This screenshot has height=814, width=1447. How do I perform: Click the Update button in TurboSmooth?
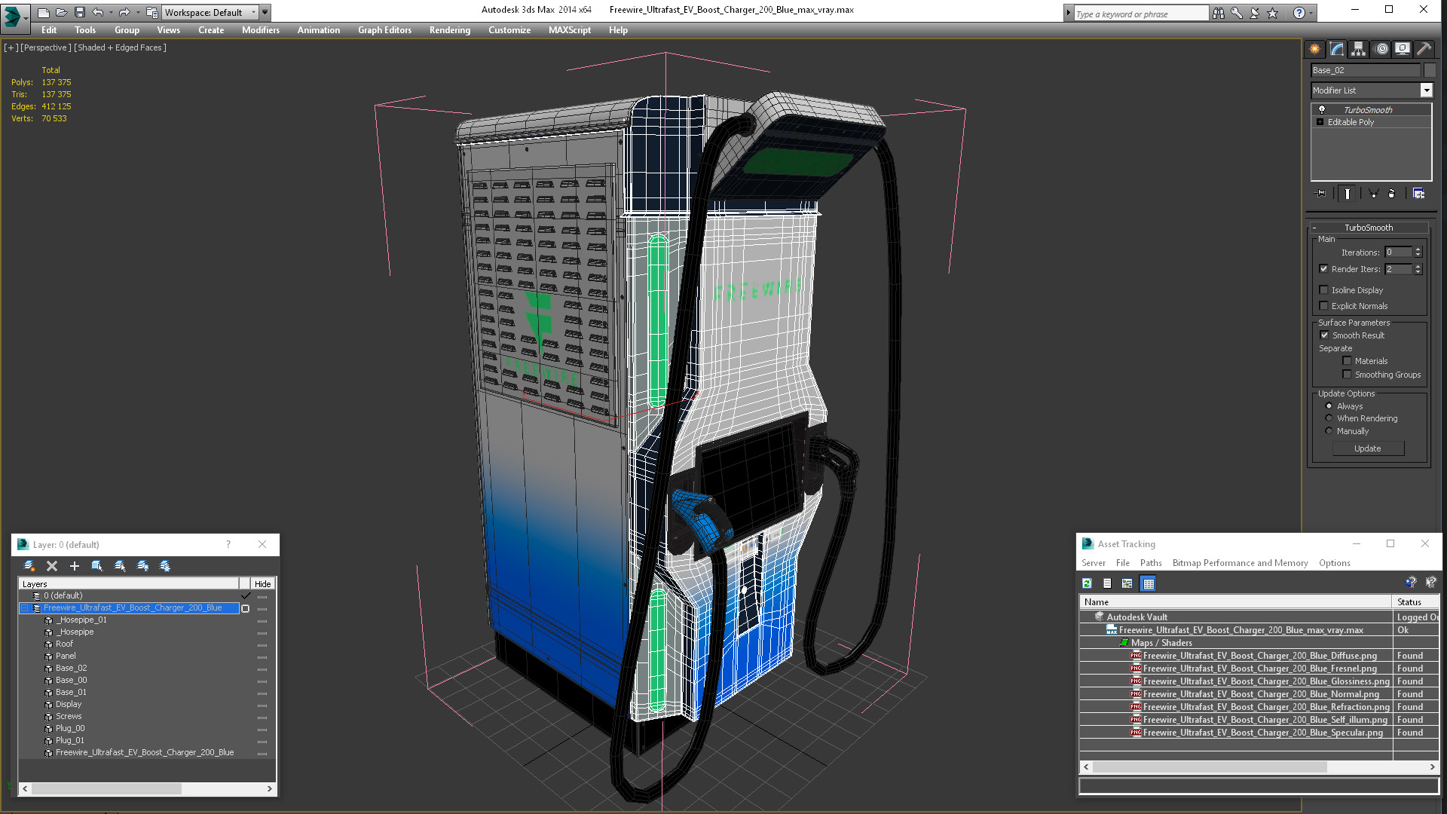point(1368,448)
